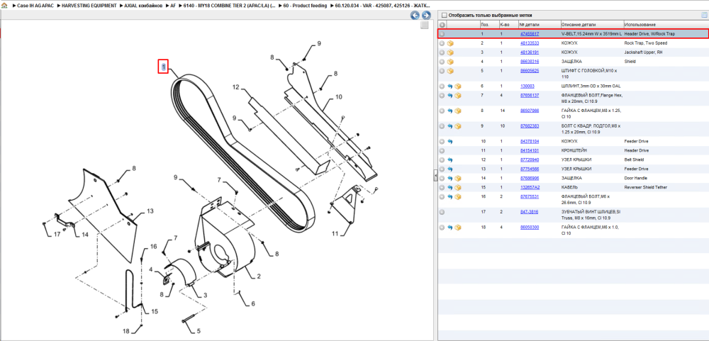Viewport: 709px width, 341px height.
Task: Click 'КАБЕЛЬ' description cell
Action: 569,187
